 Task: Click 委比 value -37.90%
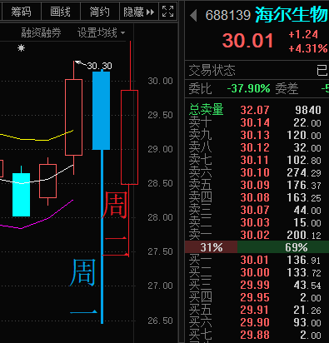tap(248, 88)
